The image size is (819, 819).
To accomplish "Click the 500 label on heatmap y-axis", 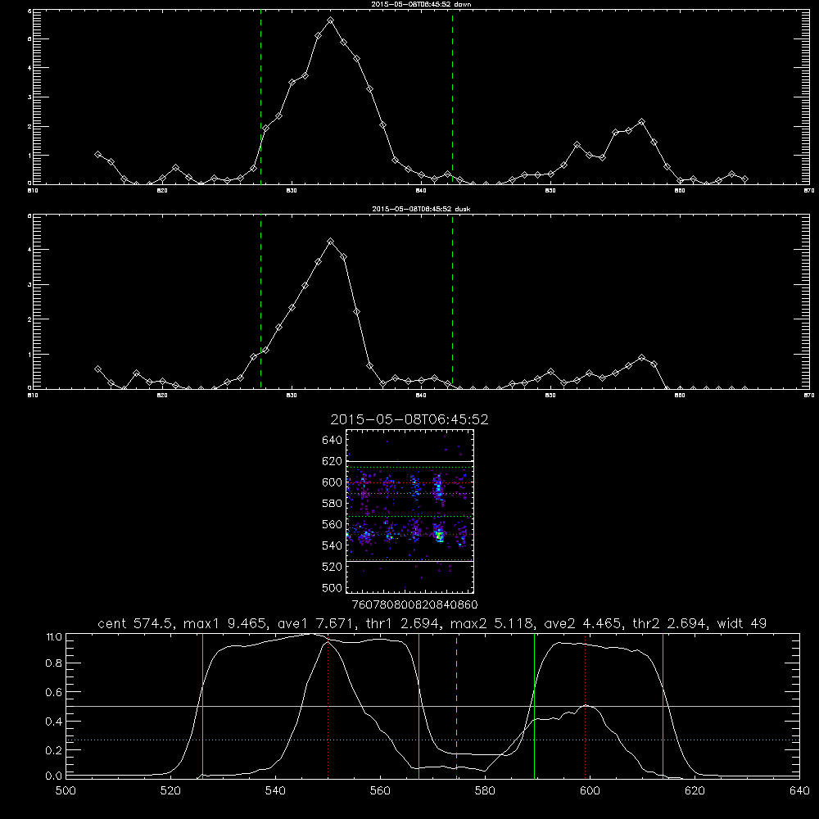I will pos(333,587).
